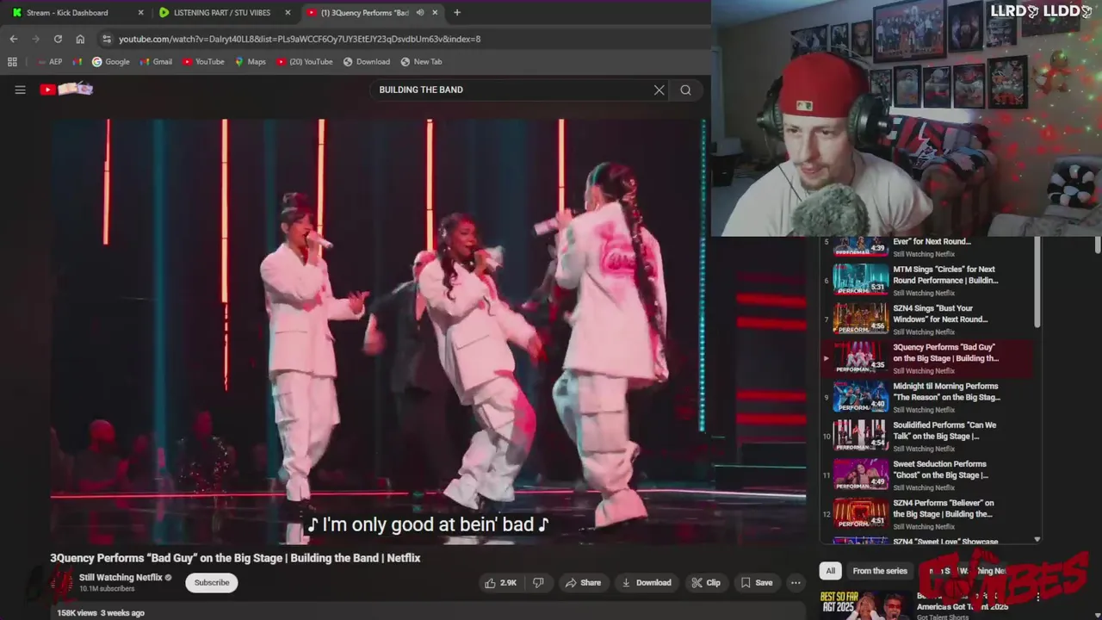
Task: Clear the search text with the X icon
Action: [659, 90]
